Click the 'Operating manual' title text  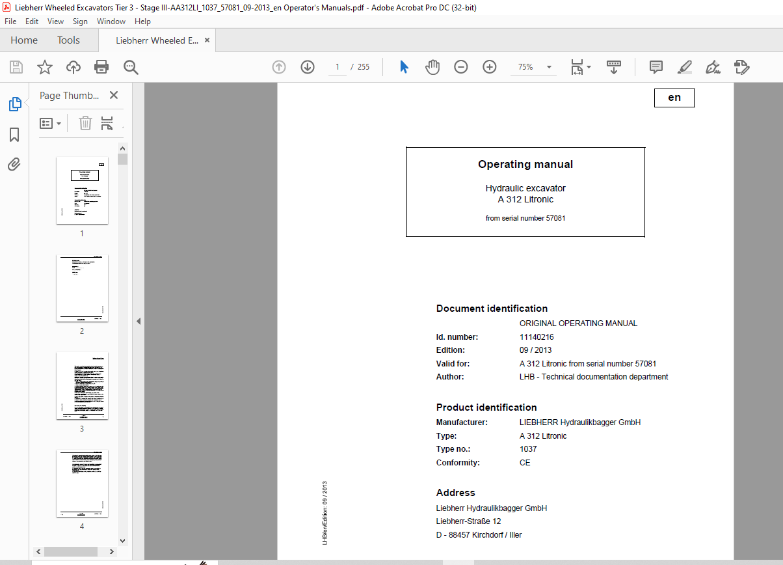pos(525,165)
